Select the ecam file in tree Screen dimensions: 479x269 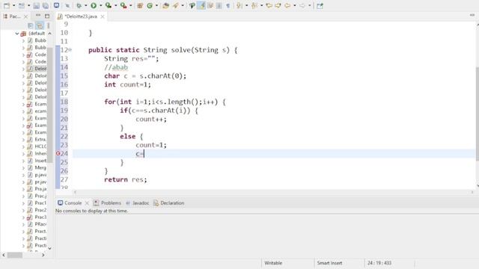tap(40, 111)
